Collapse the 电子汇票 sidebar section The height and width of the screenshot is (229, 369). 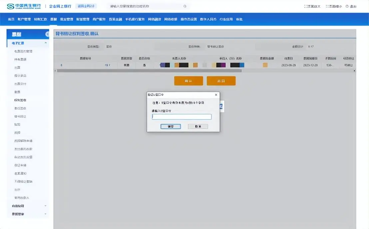click(x=46, y=43)
